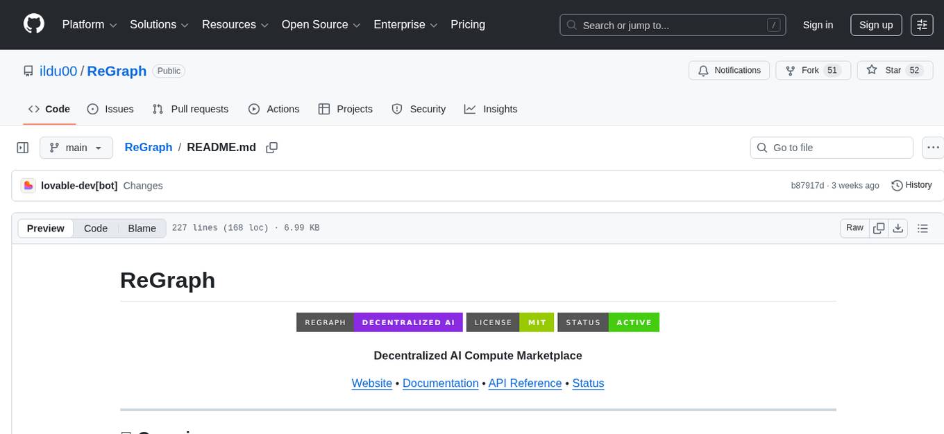Switch to Blame view
944x434 pixels.
[142, 228]
